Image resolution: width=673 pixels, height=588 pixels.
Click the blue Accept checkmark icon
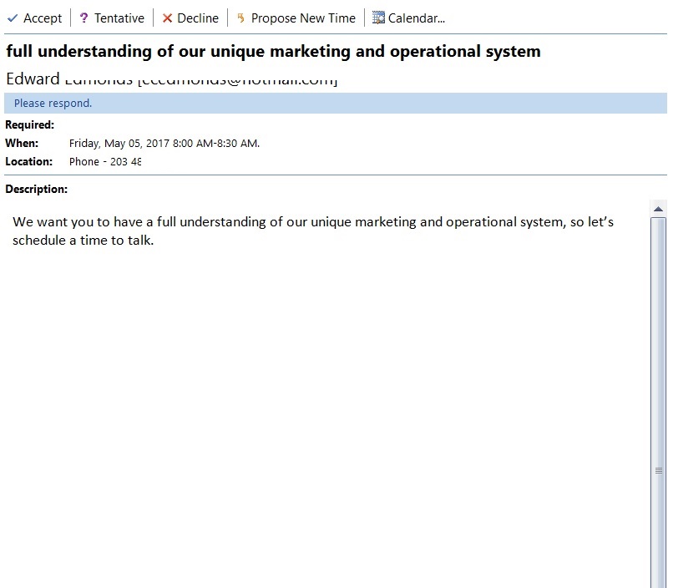pos(13,18)
